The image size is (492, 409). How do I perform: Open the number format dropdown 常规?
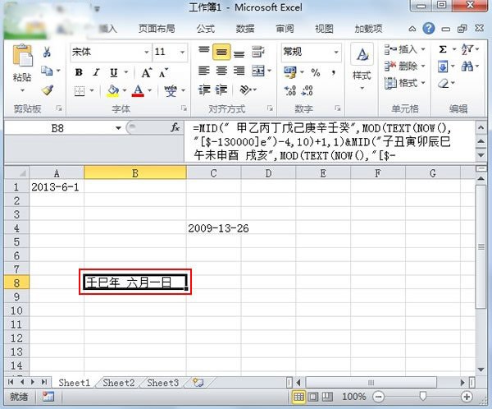[x=311, y=52]
